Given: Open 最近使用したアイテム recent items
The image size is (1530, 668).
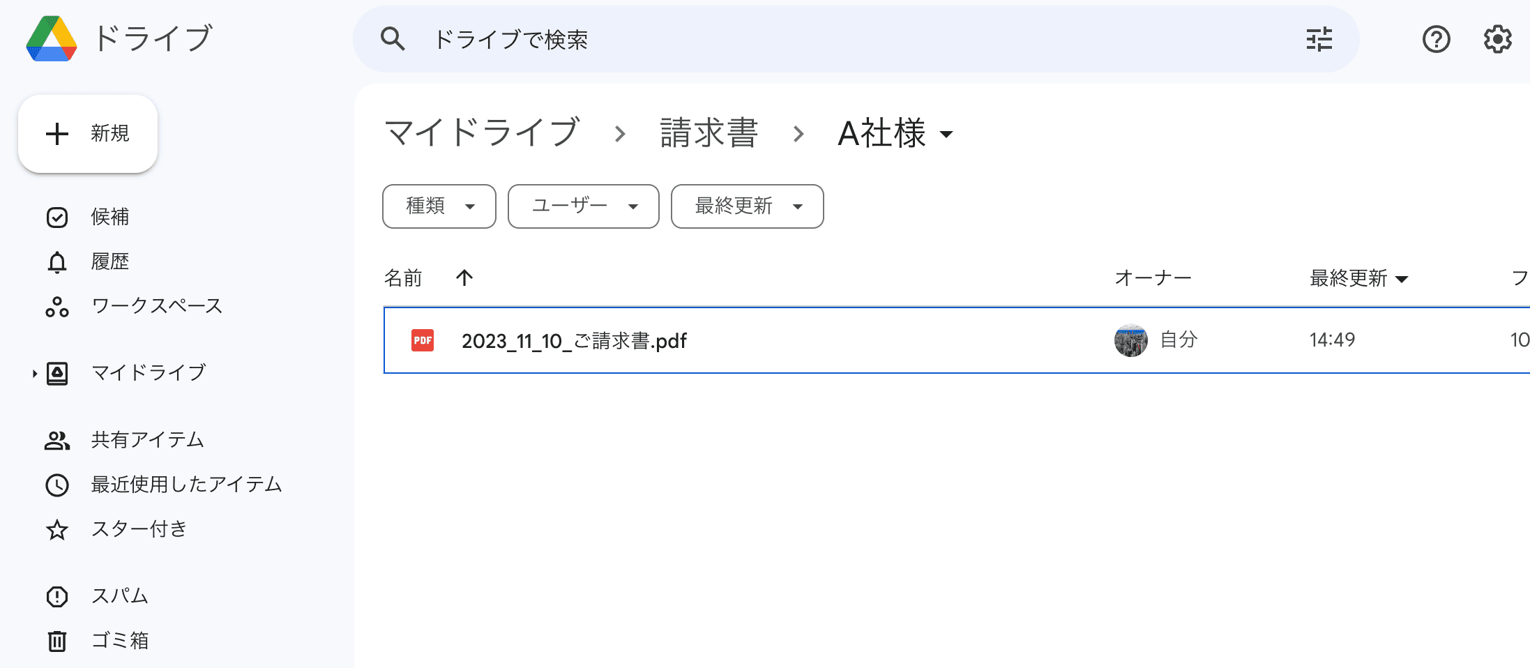Looking at the screenshot, I should [x=186, y=485].
